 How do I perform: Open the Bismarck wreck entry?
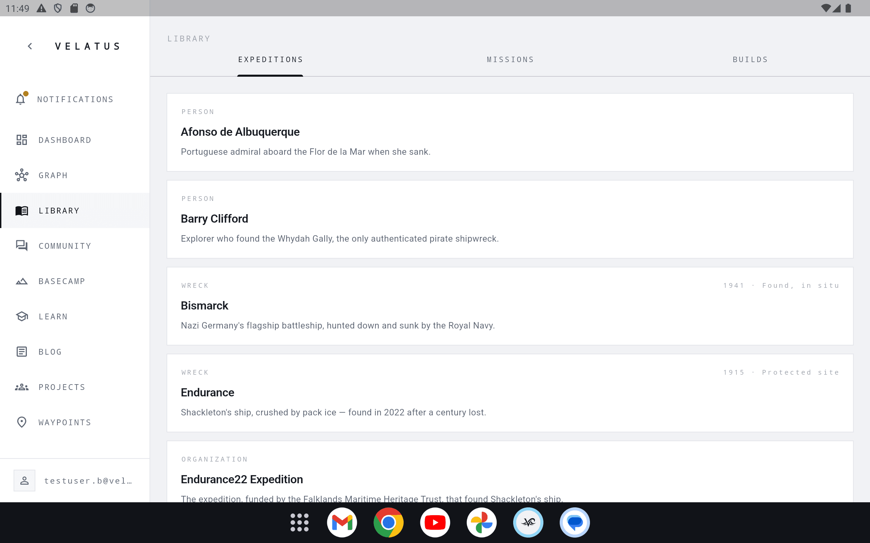coord(510,306)
